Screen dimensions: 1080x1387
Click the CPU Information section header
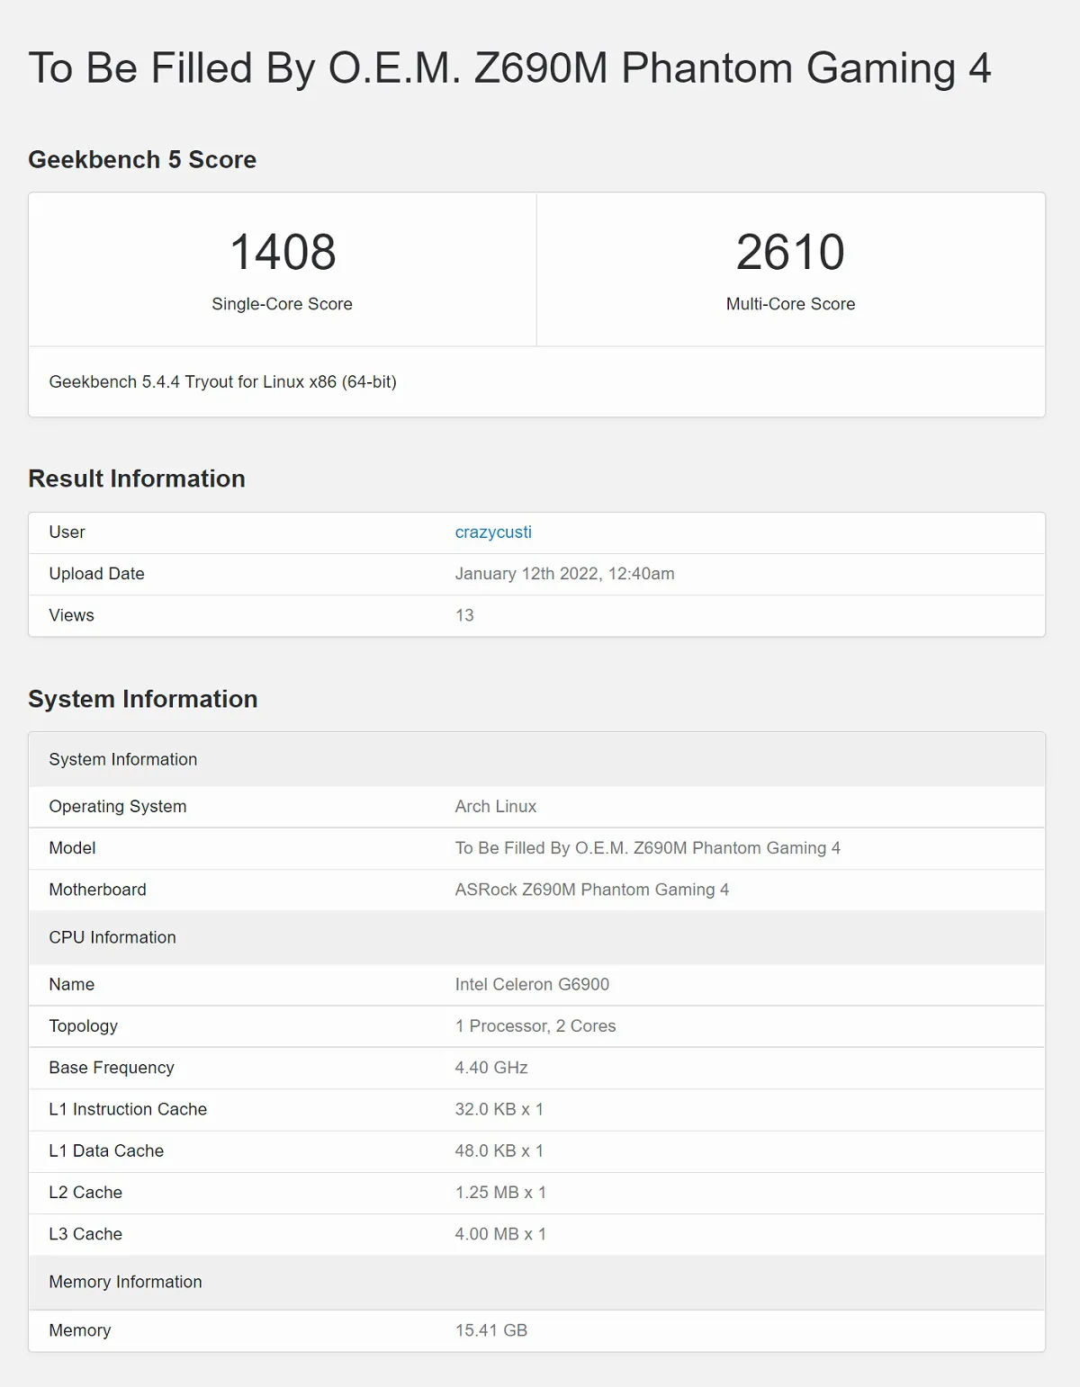click(536, 937)
